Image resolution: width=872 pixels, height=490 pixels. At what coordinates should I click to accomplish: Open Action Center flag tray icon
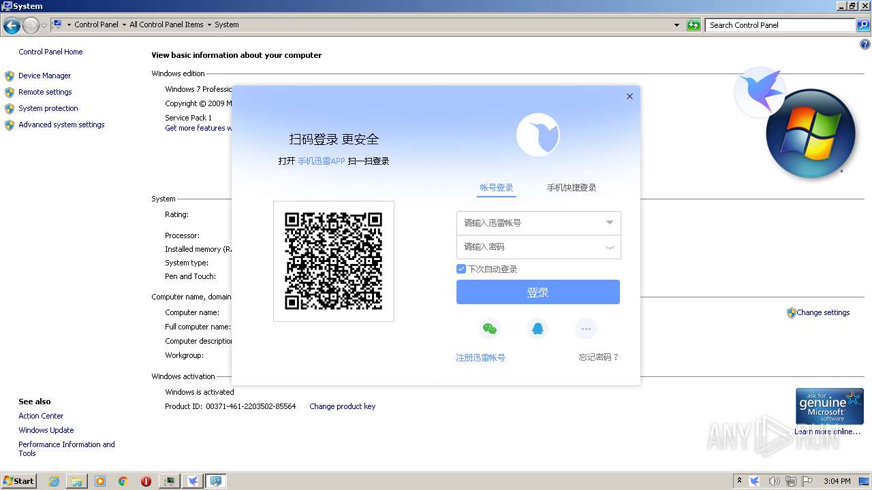(x=808, y=481)
